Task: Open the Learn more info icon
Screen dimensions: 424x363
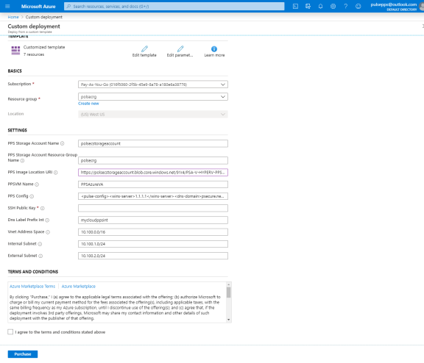Action: (x=214, y=48)
